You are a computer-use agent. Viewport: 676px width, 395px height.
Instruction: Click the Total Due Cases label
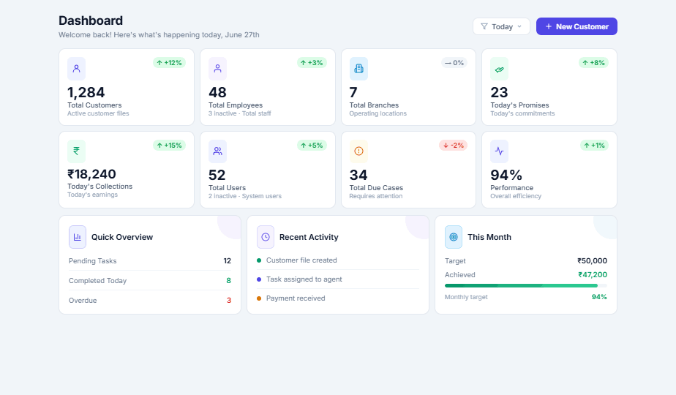(x=376, y=188)
